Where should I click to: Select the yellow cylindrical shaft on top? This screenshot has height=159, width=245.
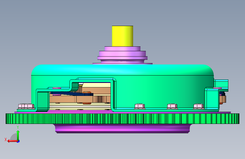coord(123,36)
